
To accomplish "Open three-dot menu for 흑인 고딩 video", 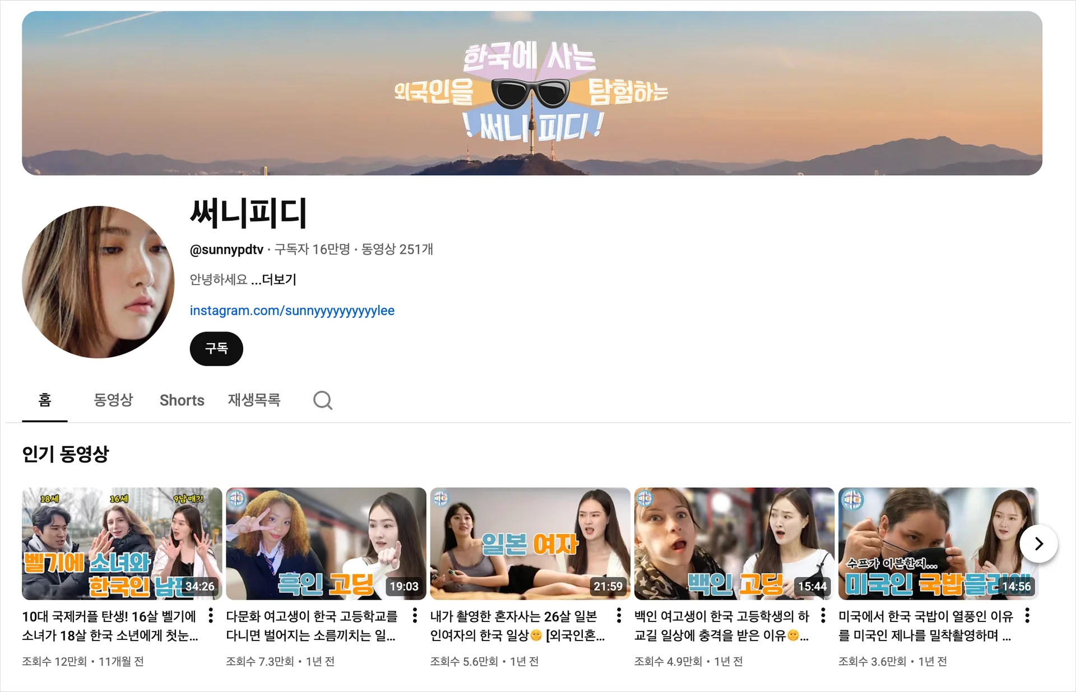I will pos(415,615).
